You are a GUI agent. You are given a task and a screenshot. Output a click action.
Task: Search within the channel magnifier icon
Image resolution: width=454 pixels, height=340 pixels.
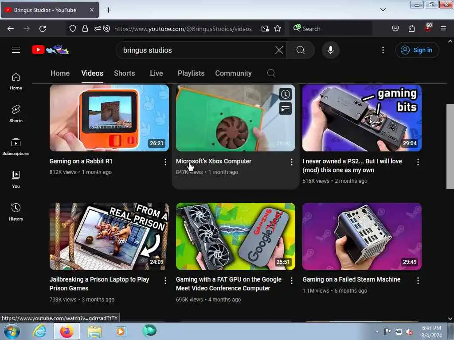271,73
